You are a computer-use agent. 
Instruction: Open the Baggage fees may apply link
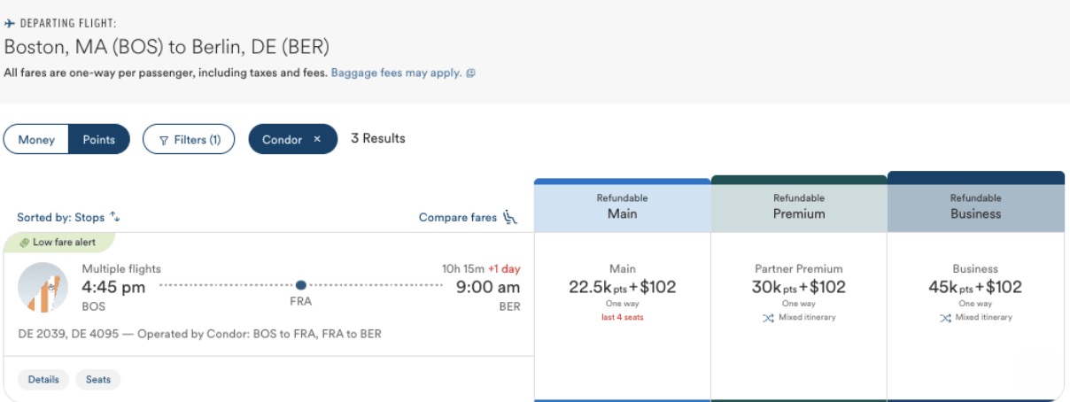coord(396,73)
